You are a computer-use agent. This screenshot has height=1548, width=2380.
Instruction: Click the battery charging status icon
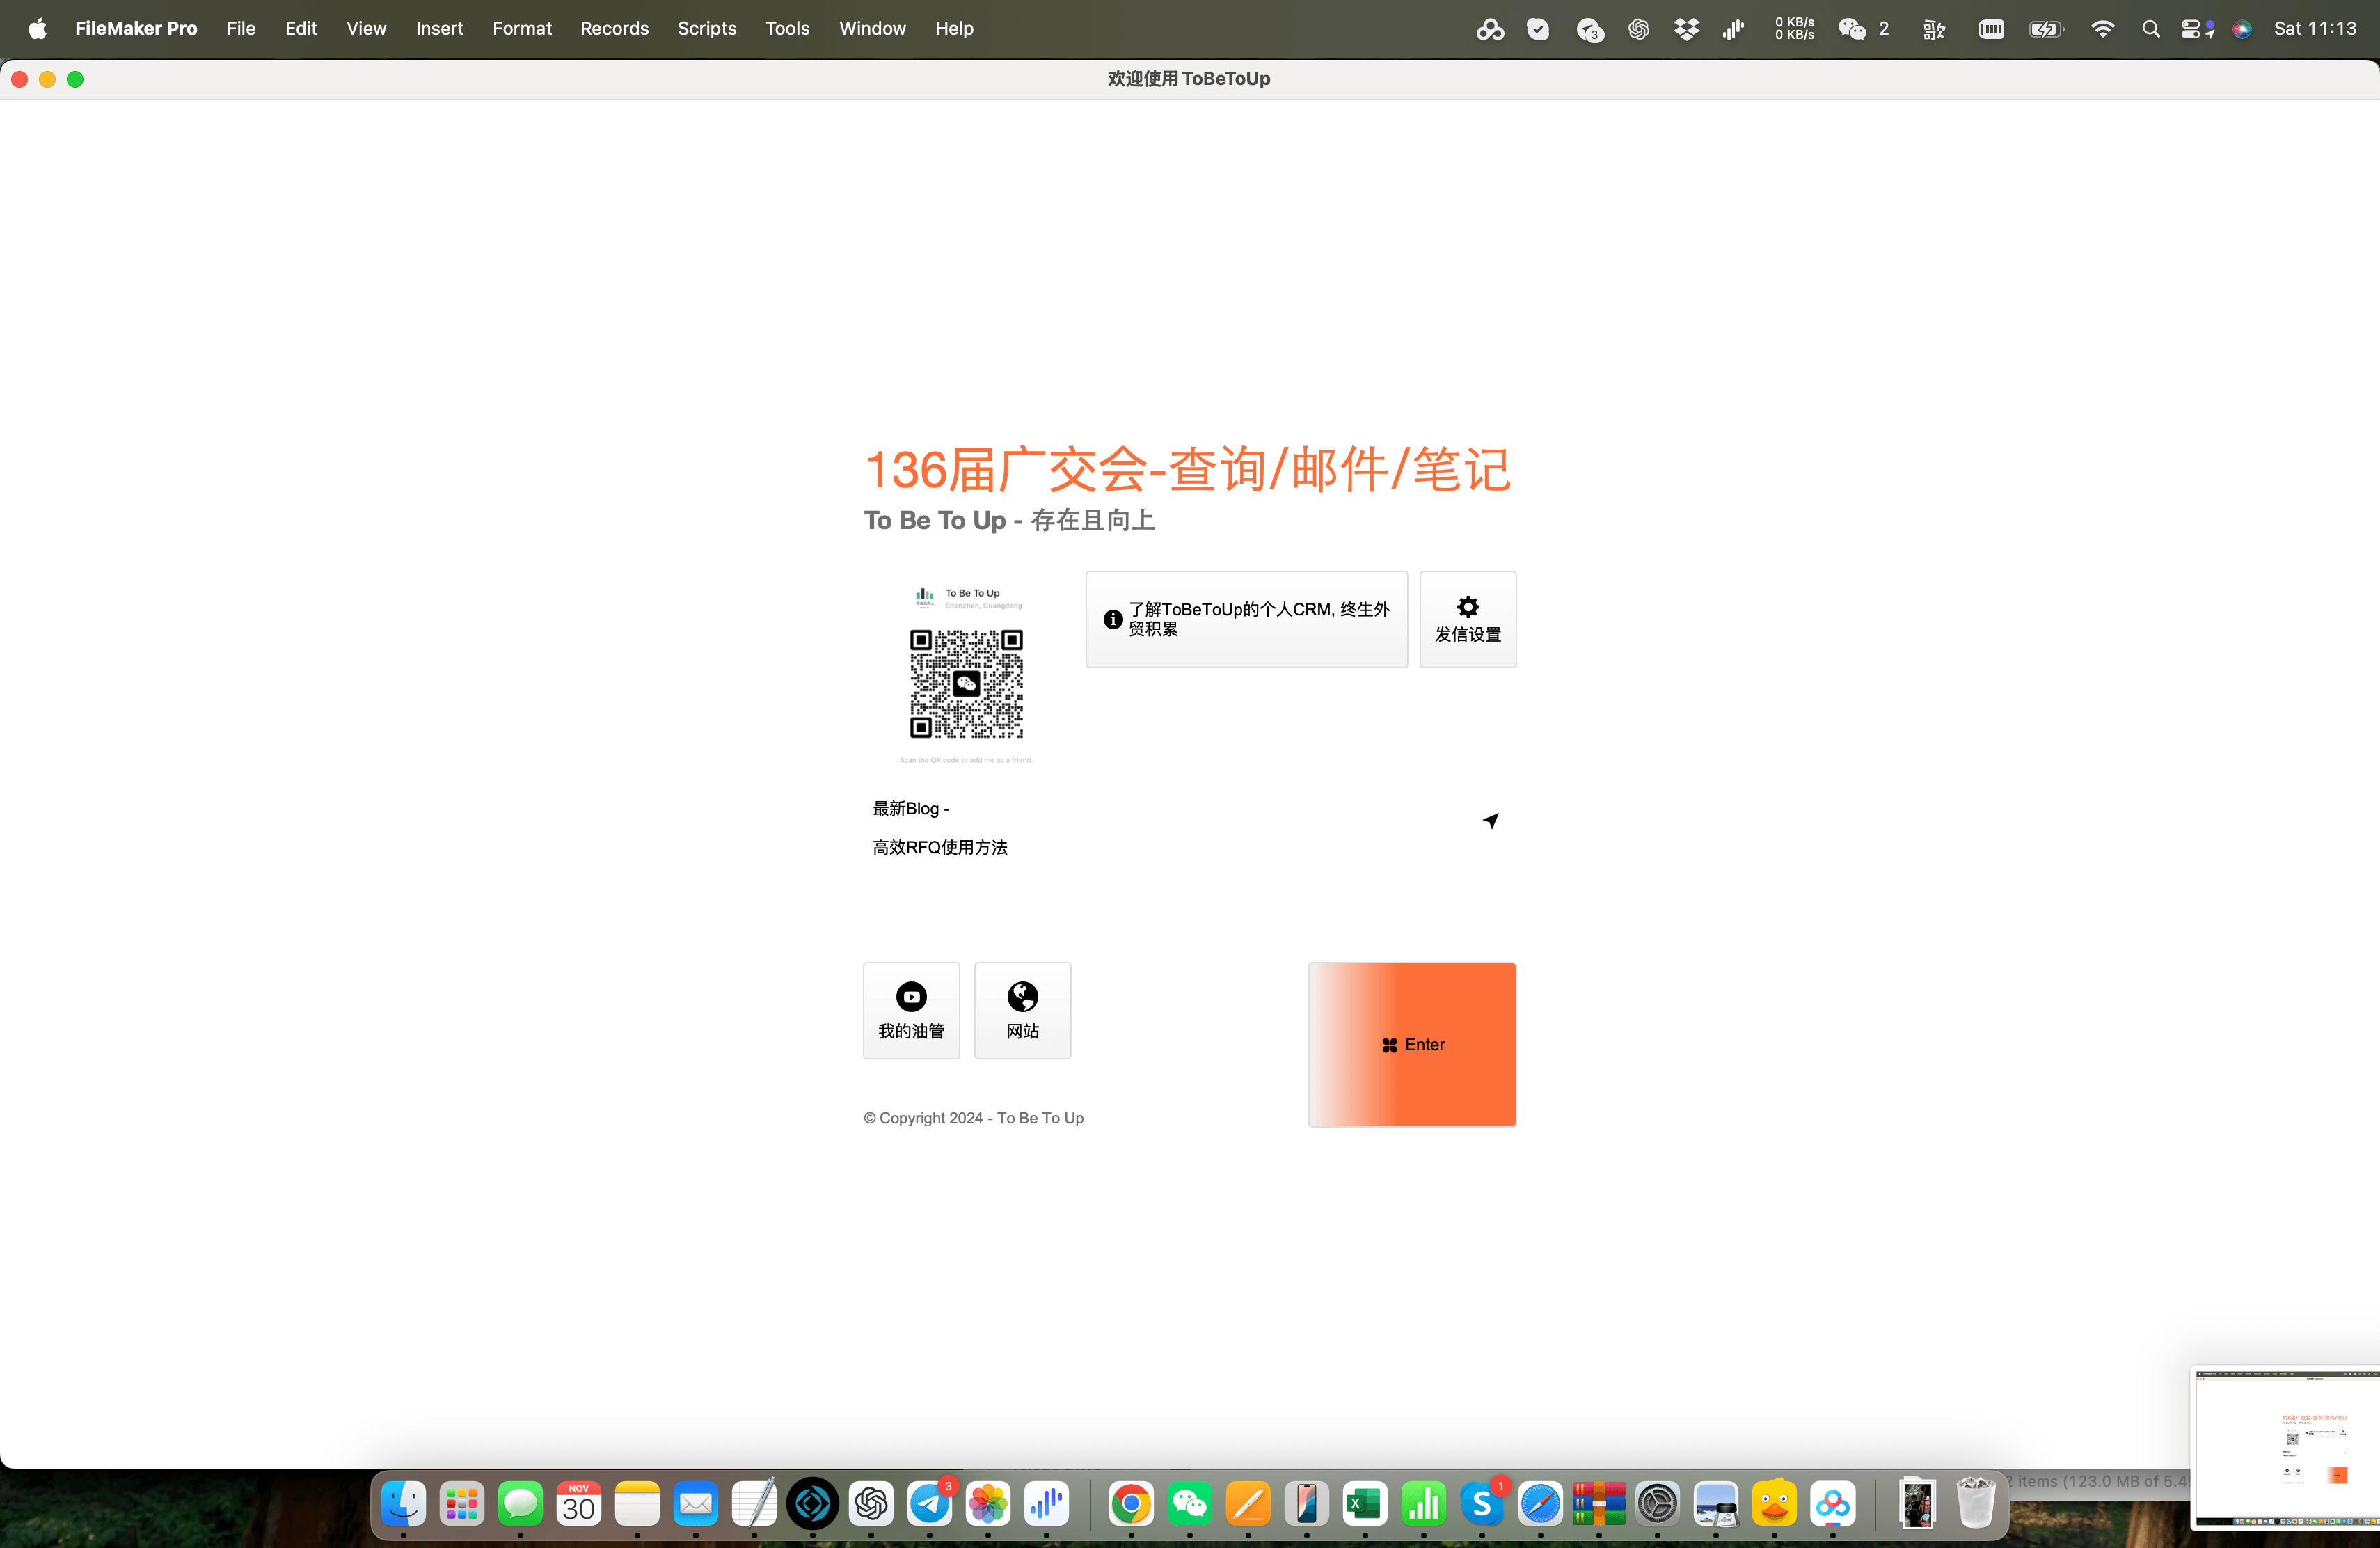point(2046,29)
